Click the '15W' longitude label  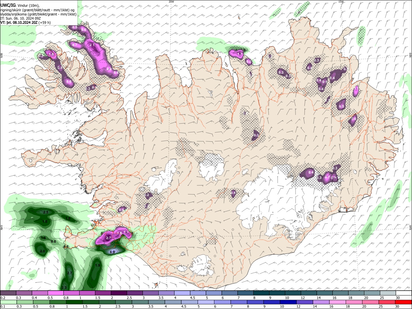[x=341, y=2]
